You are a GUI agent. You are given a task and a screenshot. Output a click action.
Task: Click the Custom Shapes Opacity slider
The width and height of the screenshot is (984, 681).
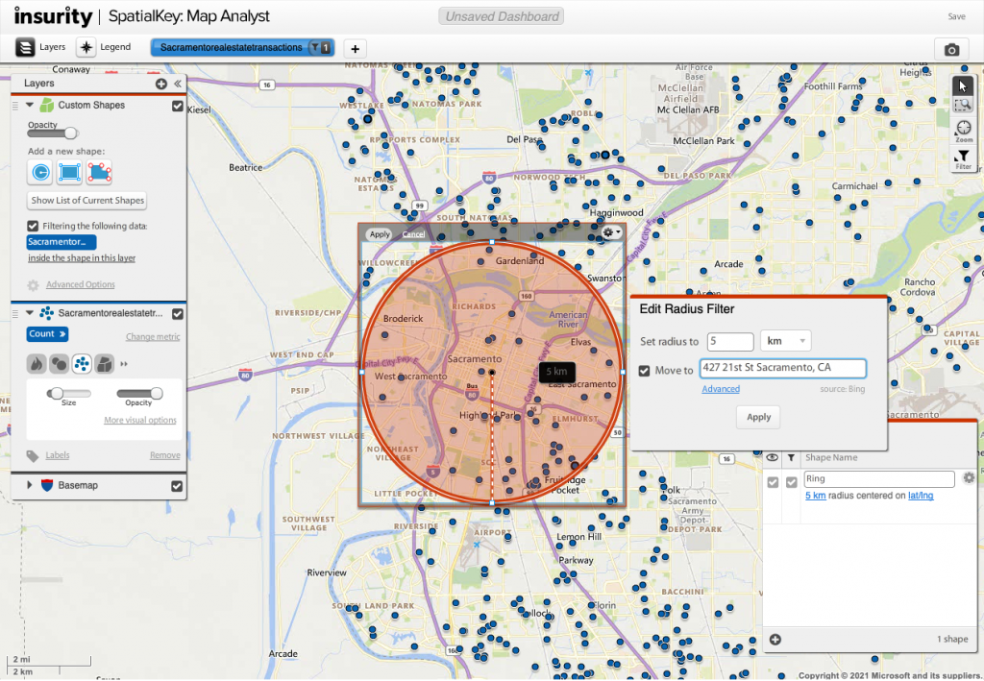click(53, 133)
